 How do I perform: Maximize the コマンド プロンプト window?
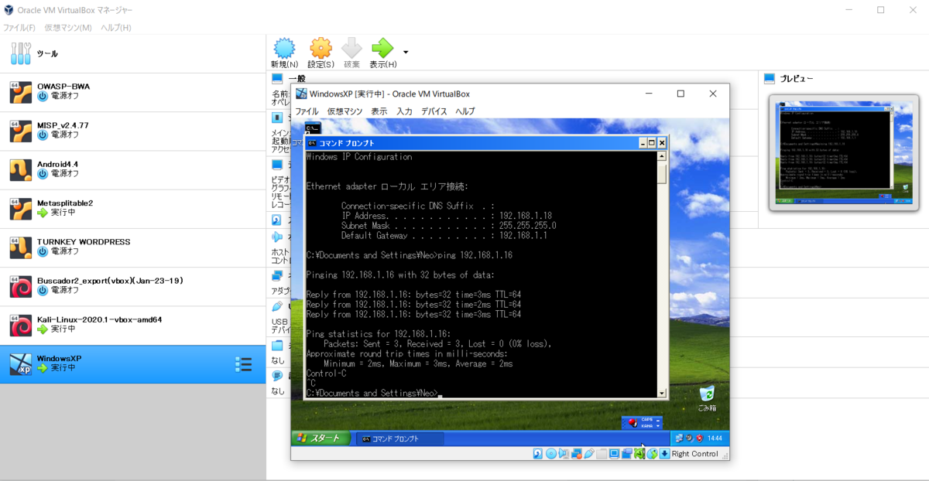click(x=652, y=143)
